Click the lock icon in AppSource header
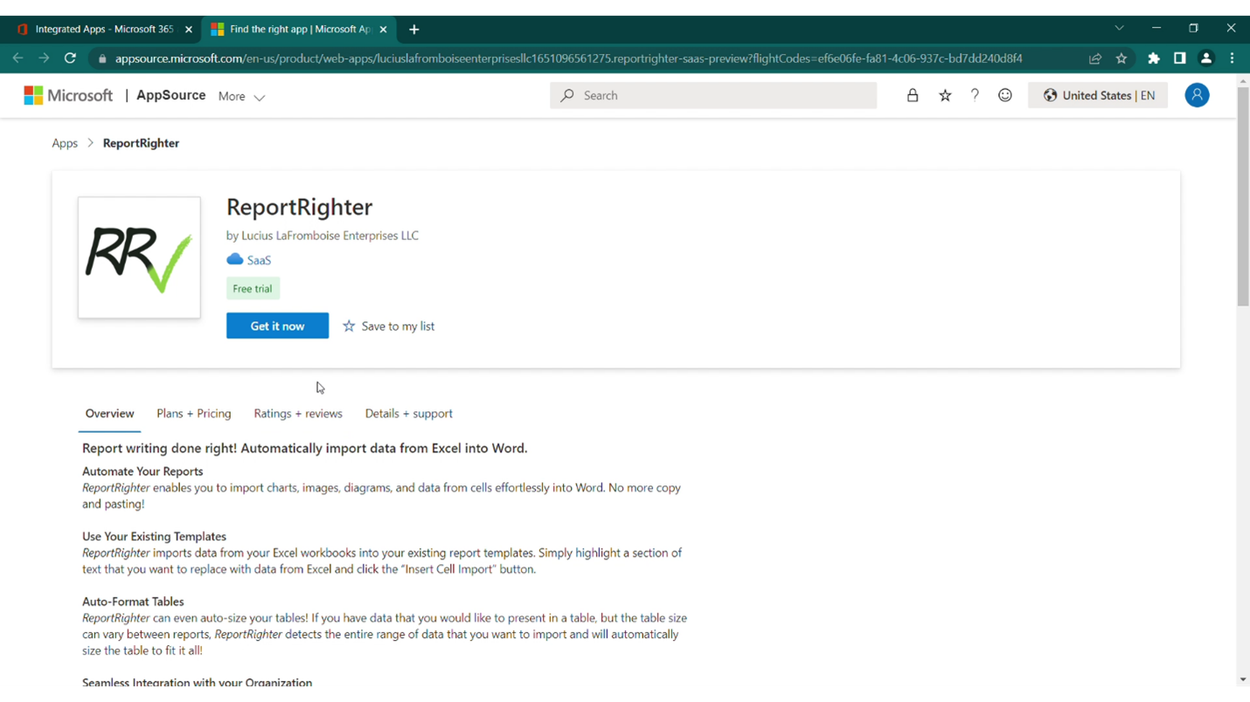Screen dimensions: 1250x702 (x=913, y=96)
